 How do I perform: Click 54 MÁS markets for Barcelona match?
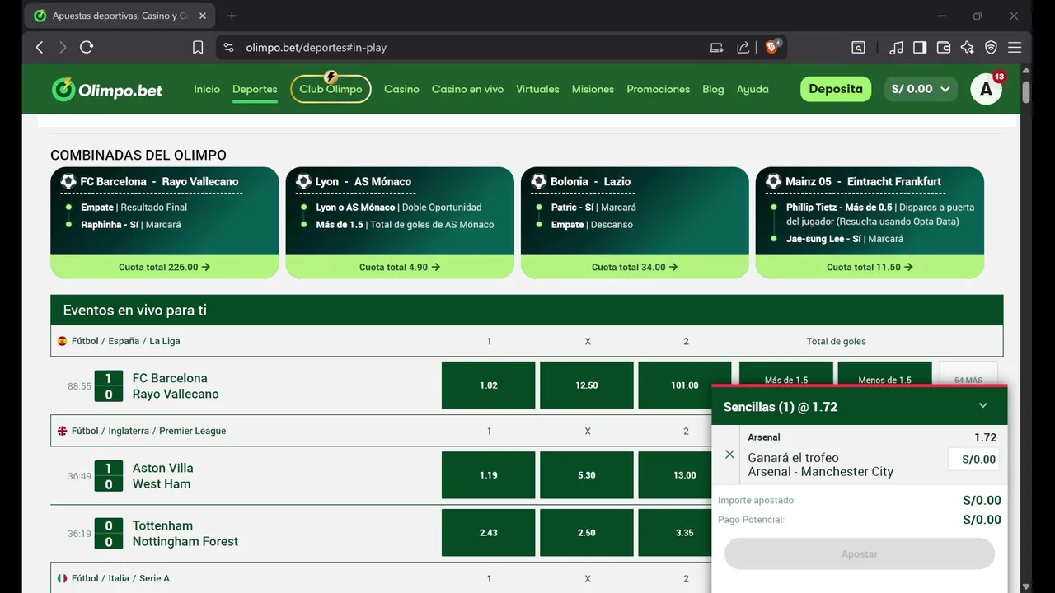(968, 374)
